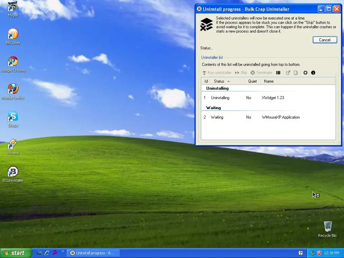Click the Skip toolbar button
Viewport: 344px width, 258px height.
[241, 73]
